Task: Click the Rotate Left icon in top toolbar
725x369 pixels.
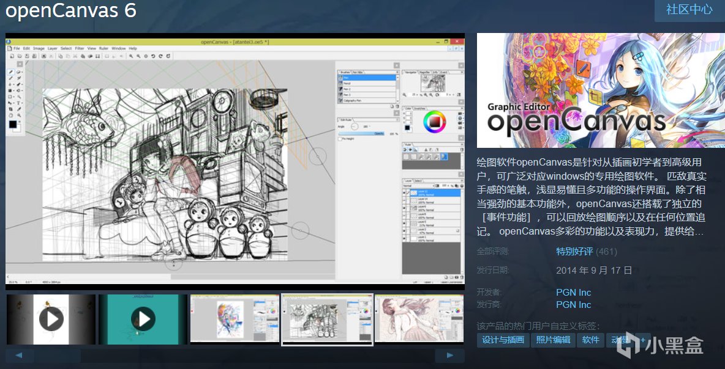Action: tap(153, 56)
